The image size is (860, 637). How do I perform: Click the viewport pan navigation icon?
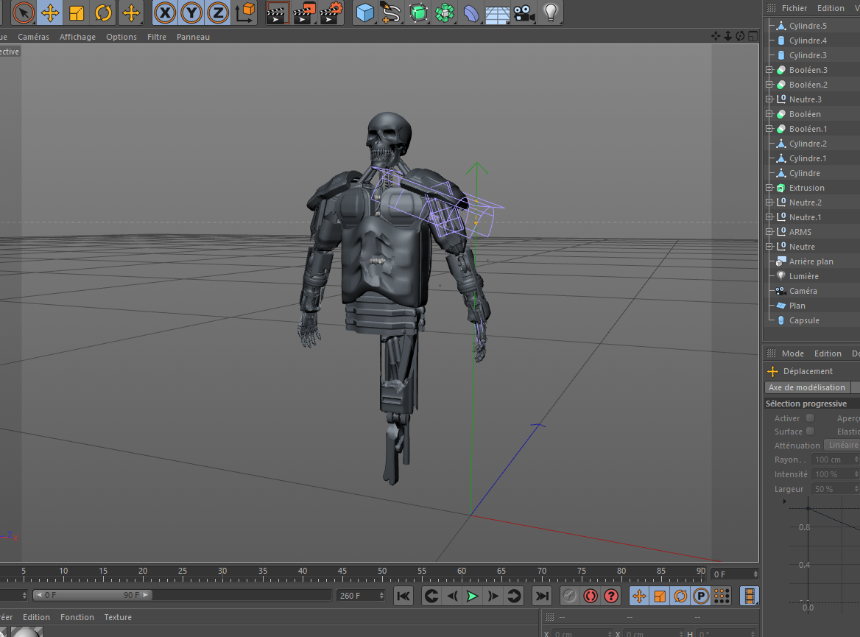coord(716,36)
